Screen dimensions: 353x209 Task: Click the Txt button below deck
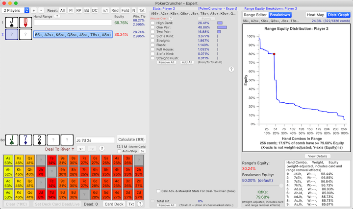[131, 204]
